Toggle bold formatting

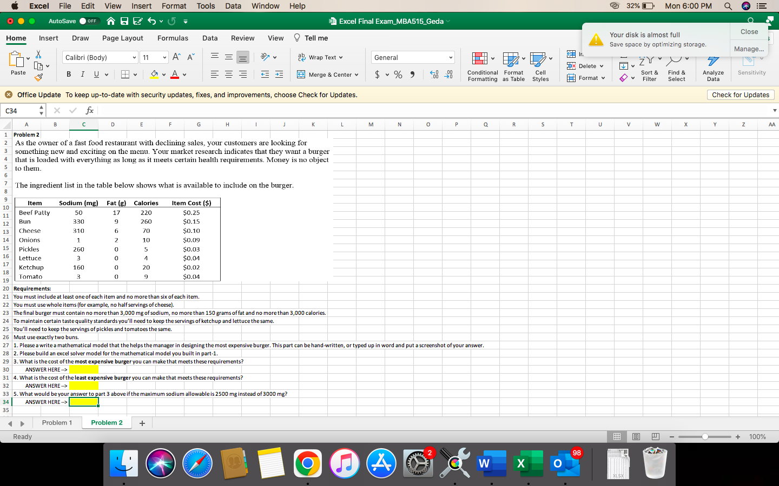pyautogui.click(x=69, y=74)
